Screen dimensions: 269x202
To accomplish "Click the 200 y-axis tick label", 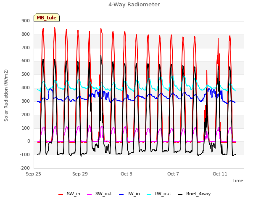I will point(26,114).
